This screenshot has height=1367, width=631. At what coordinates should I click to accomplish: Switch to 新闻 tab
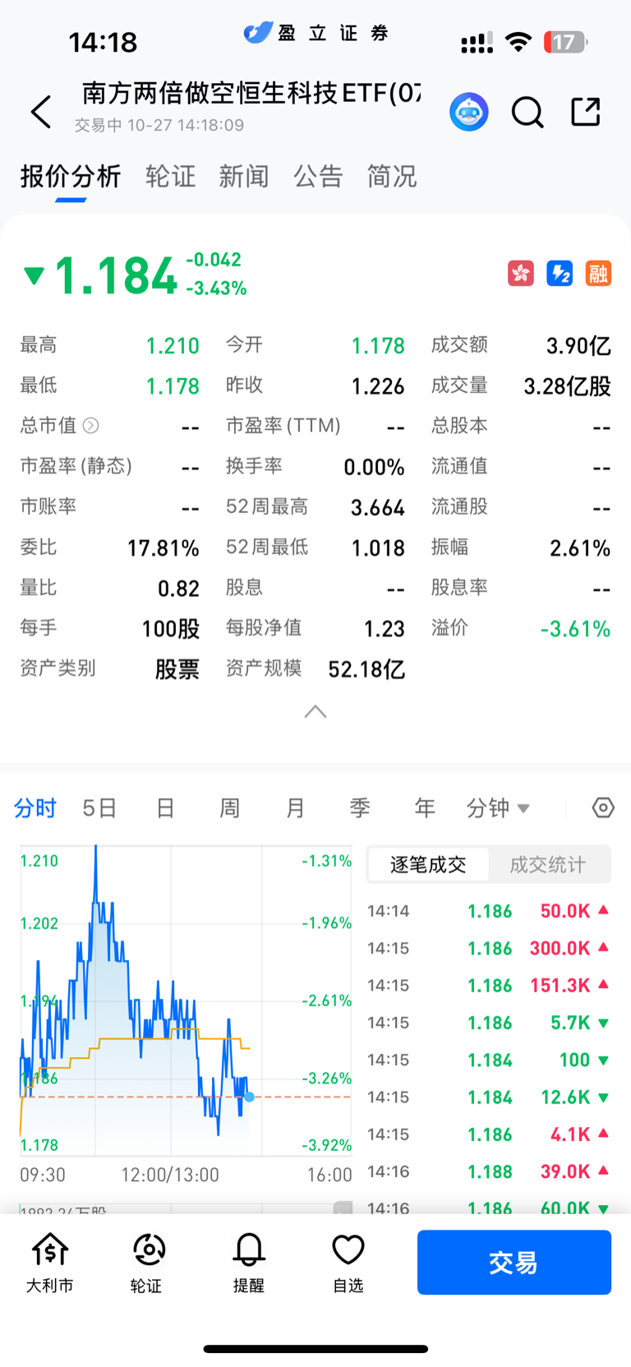[x=244, y=176]
